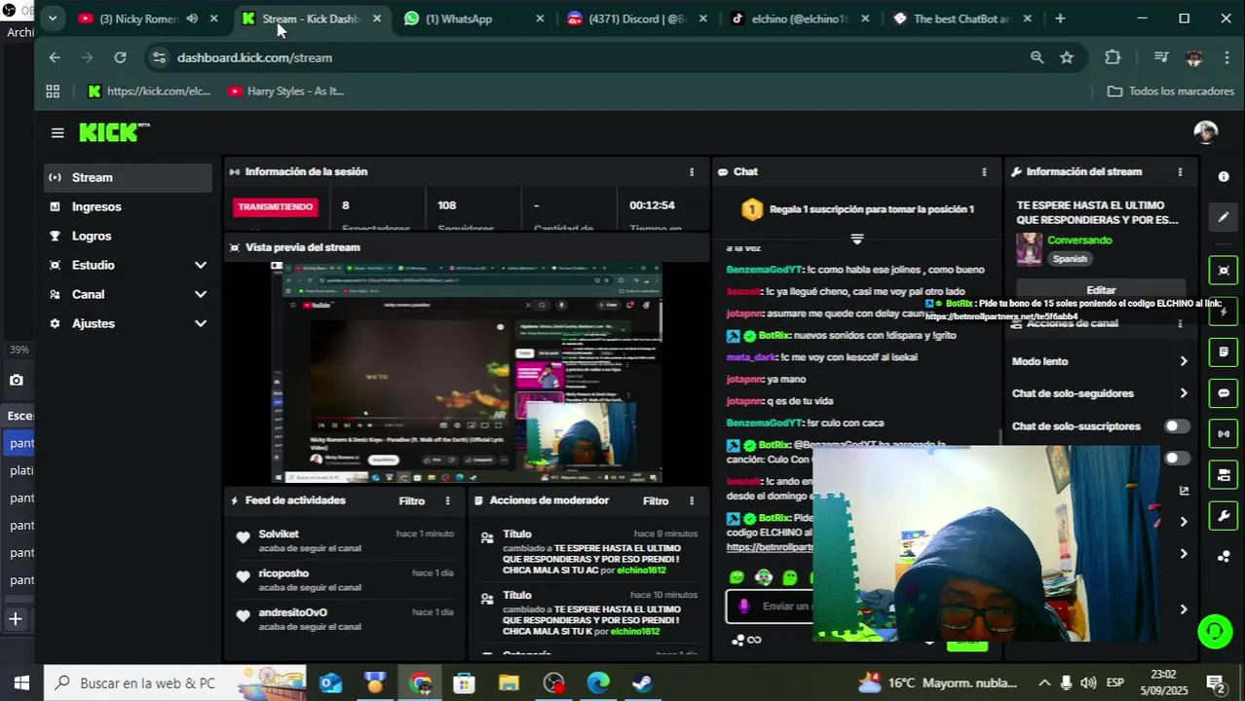Viewport: 1245px width, 701px height.
Task: Open browser extensions puzzle icon
Action: pyautogui.click(x=1113, y=57)
